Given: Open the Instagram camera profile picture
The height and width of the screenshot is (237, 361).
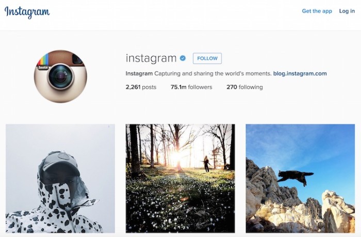Looking at the screenshot, I should click(60, 76).
